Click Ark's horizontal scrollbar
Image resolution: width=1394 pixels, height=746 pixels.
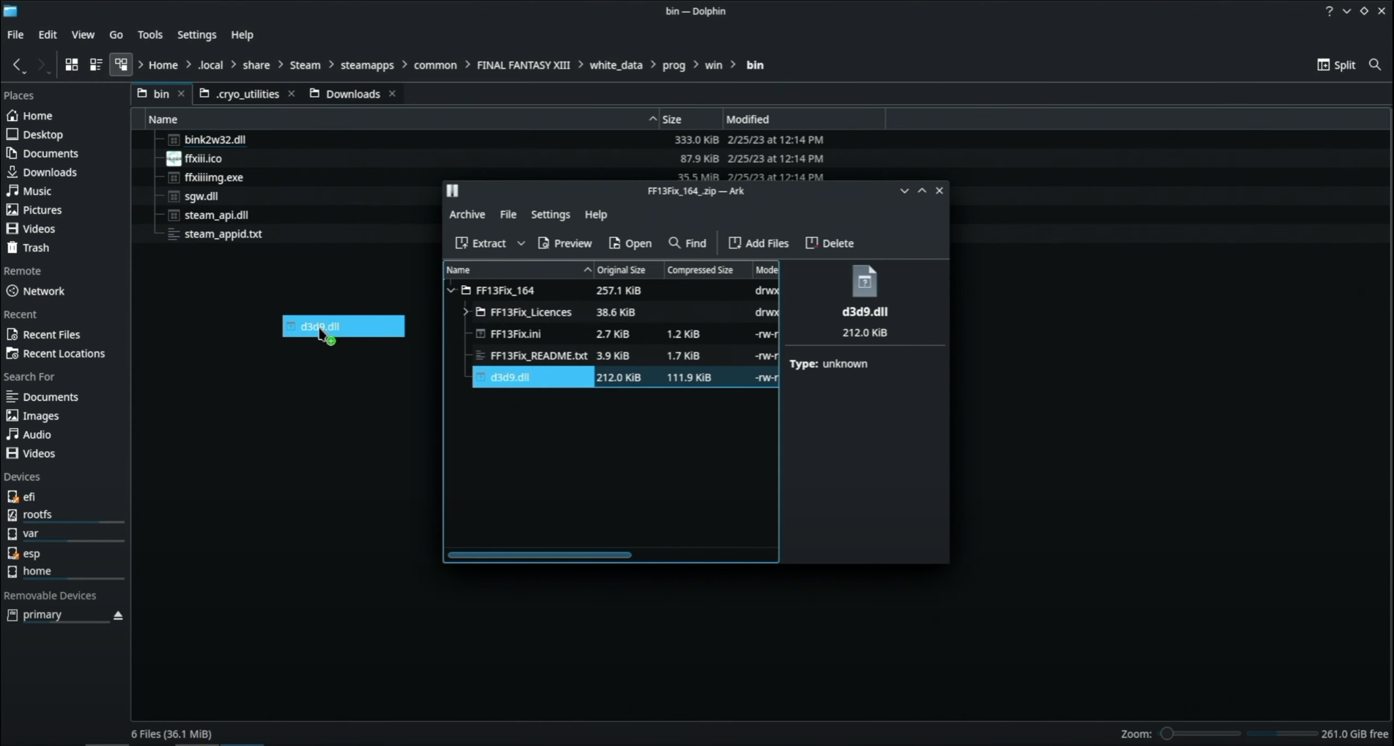539,555
